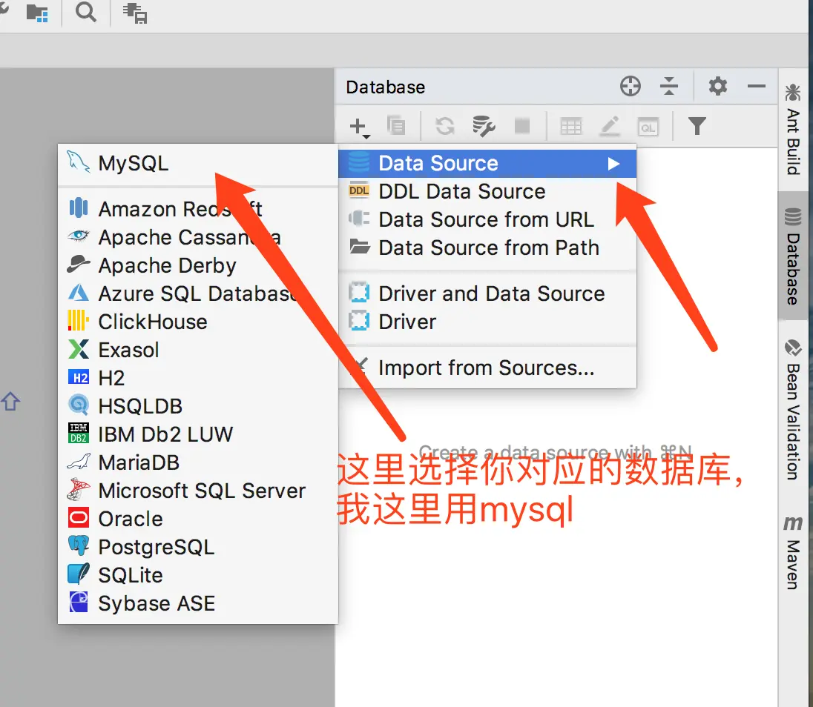
Task: Choose MySQL from the database list
Action: (197, 163)
